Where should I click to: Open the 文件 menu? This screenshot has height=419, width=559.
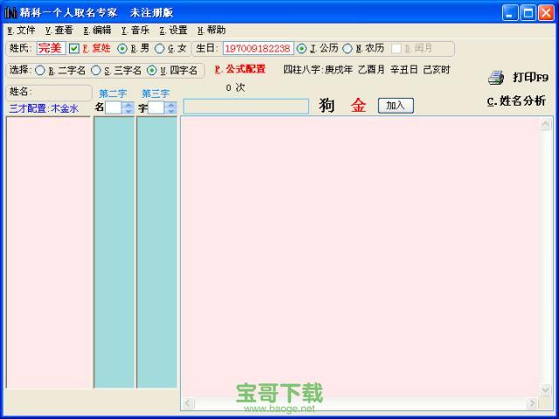click(21, 31)
